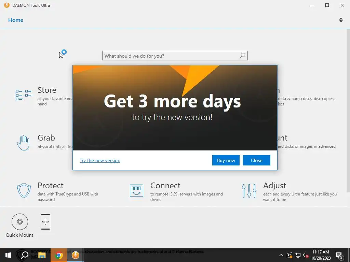Screen dimensions: 350x262
Task: Show hidden system tray icons
Action: click(x=281, y=255)
